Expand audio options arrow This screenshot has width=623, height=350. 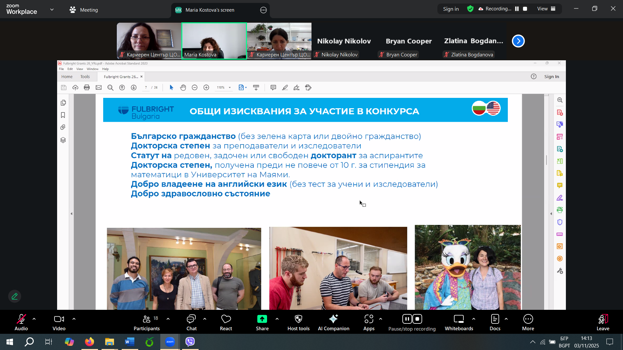pyautogui.click(x=34, y=319)
